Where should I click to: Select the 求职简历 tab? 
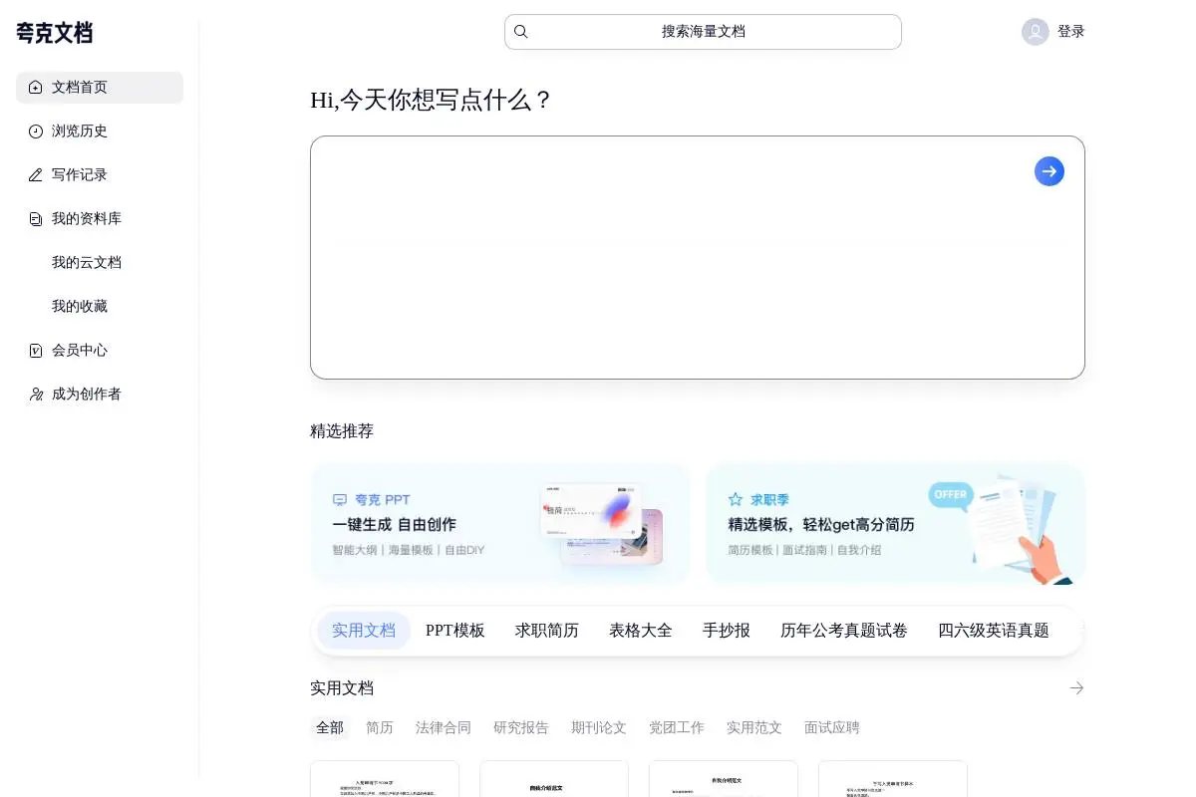click(547, 631)
